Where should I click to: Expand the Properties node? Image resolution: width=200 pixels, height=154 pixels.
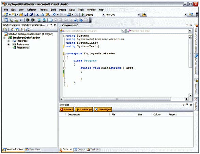point(9,41)
